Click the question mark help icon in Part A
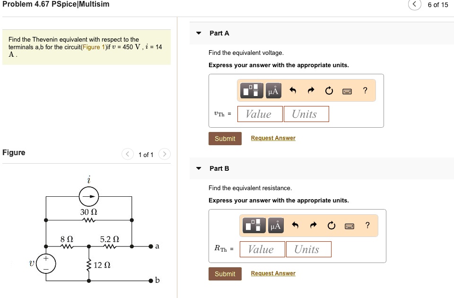454x298 pixels. (365, 90)
